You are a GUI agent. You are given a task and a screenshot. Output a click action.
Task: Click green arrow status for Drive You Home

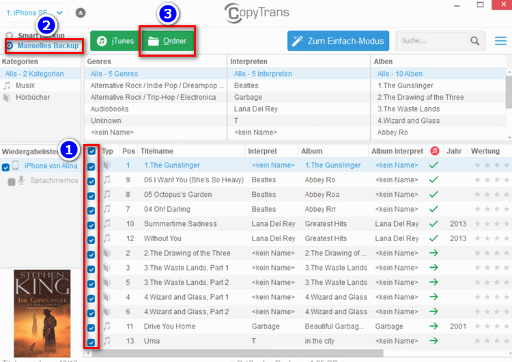tap(433, 326)
